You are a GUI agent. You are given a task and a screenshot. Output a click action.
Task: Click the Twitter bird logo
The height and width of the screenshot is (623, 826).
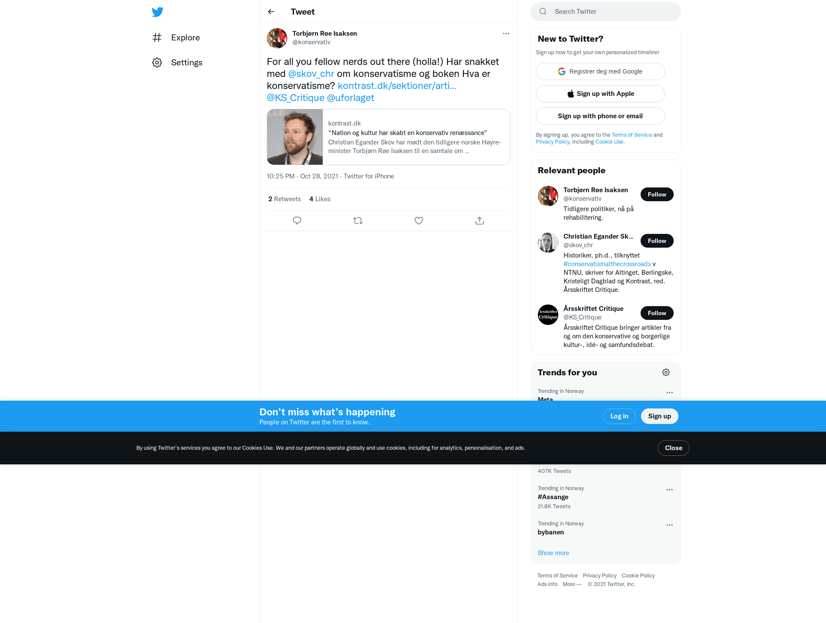point(157,12)
